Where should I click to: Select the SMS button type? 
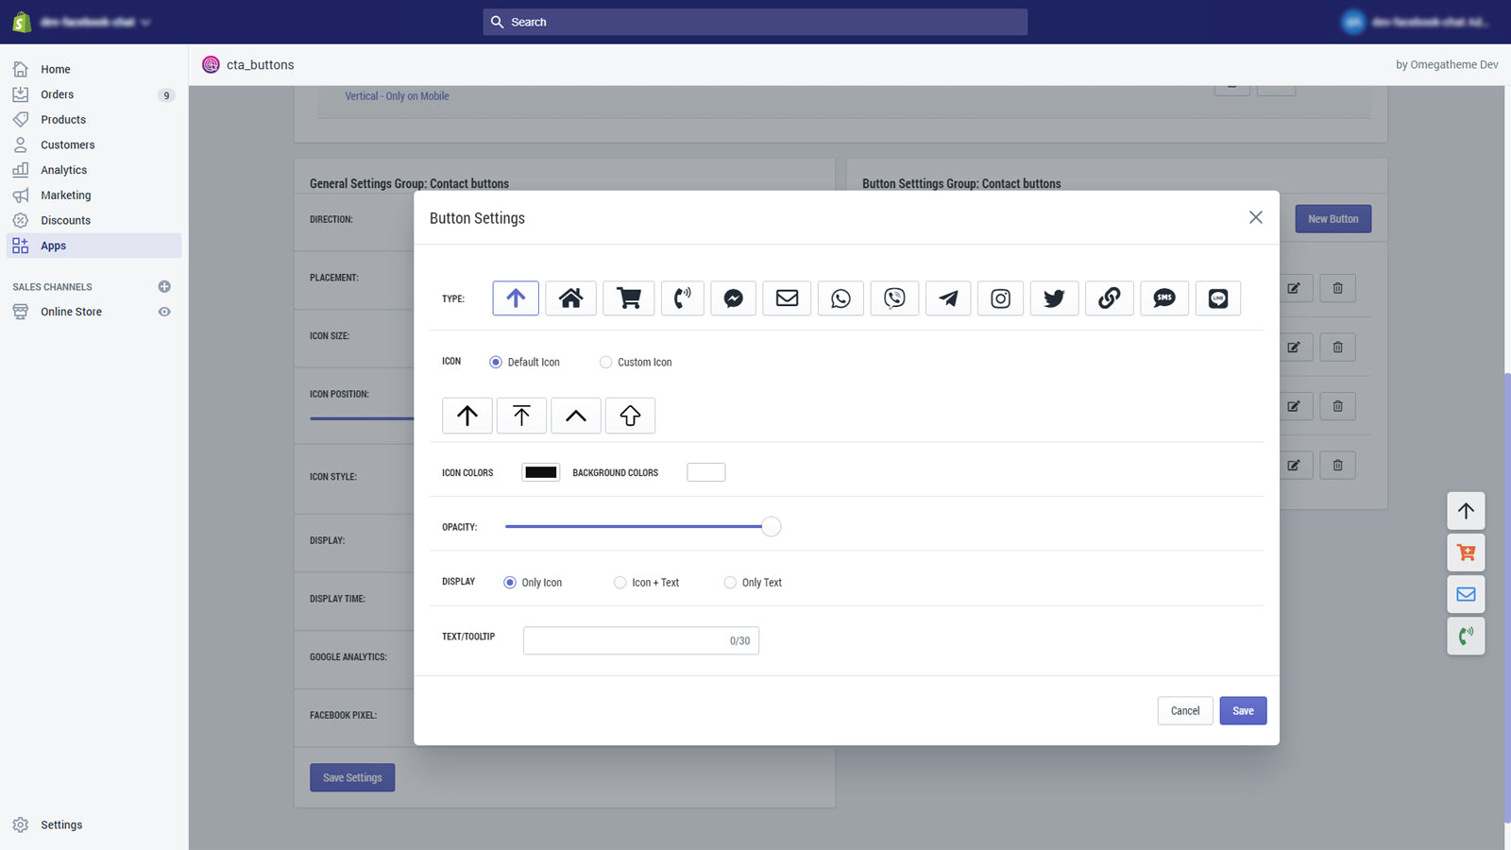coord(1163,297)
